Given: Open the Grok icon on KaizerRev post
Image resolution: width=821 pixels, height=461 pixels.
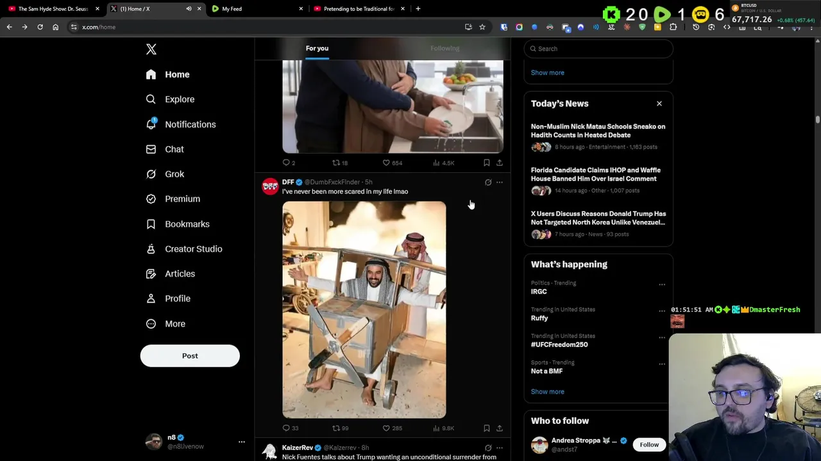Looking at the screenshot, I should point(488,448).
